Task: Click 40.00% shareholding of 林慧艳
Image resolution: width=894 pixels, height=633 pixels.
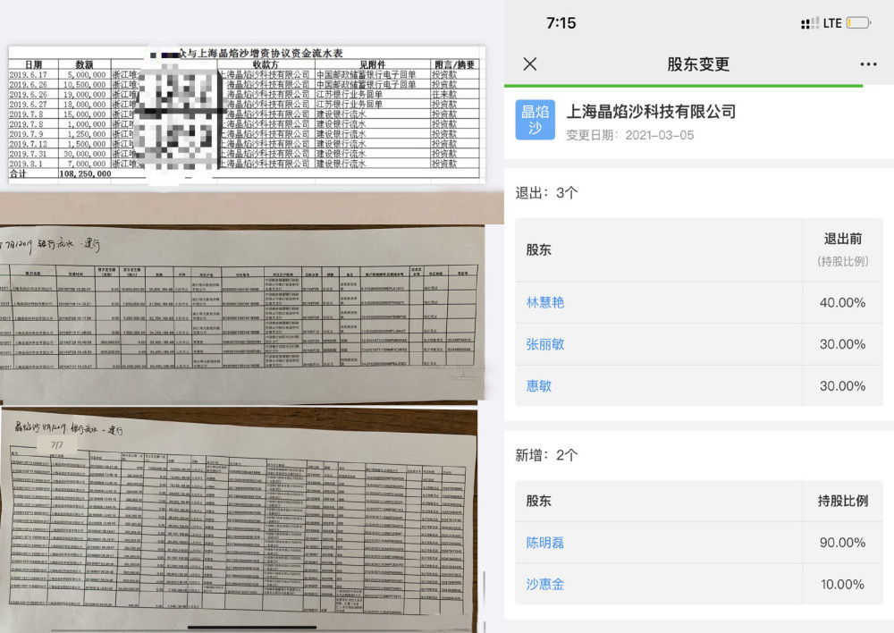Action: tap(842, 302)
